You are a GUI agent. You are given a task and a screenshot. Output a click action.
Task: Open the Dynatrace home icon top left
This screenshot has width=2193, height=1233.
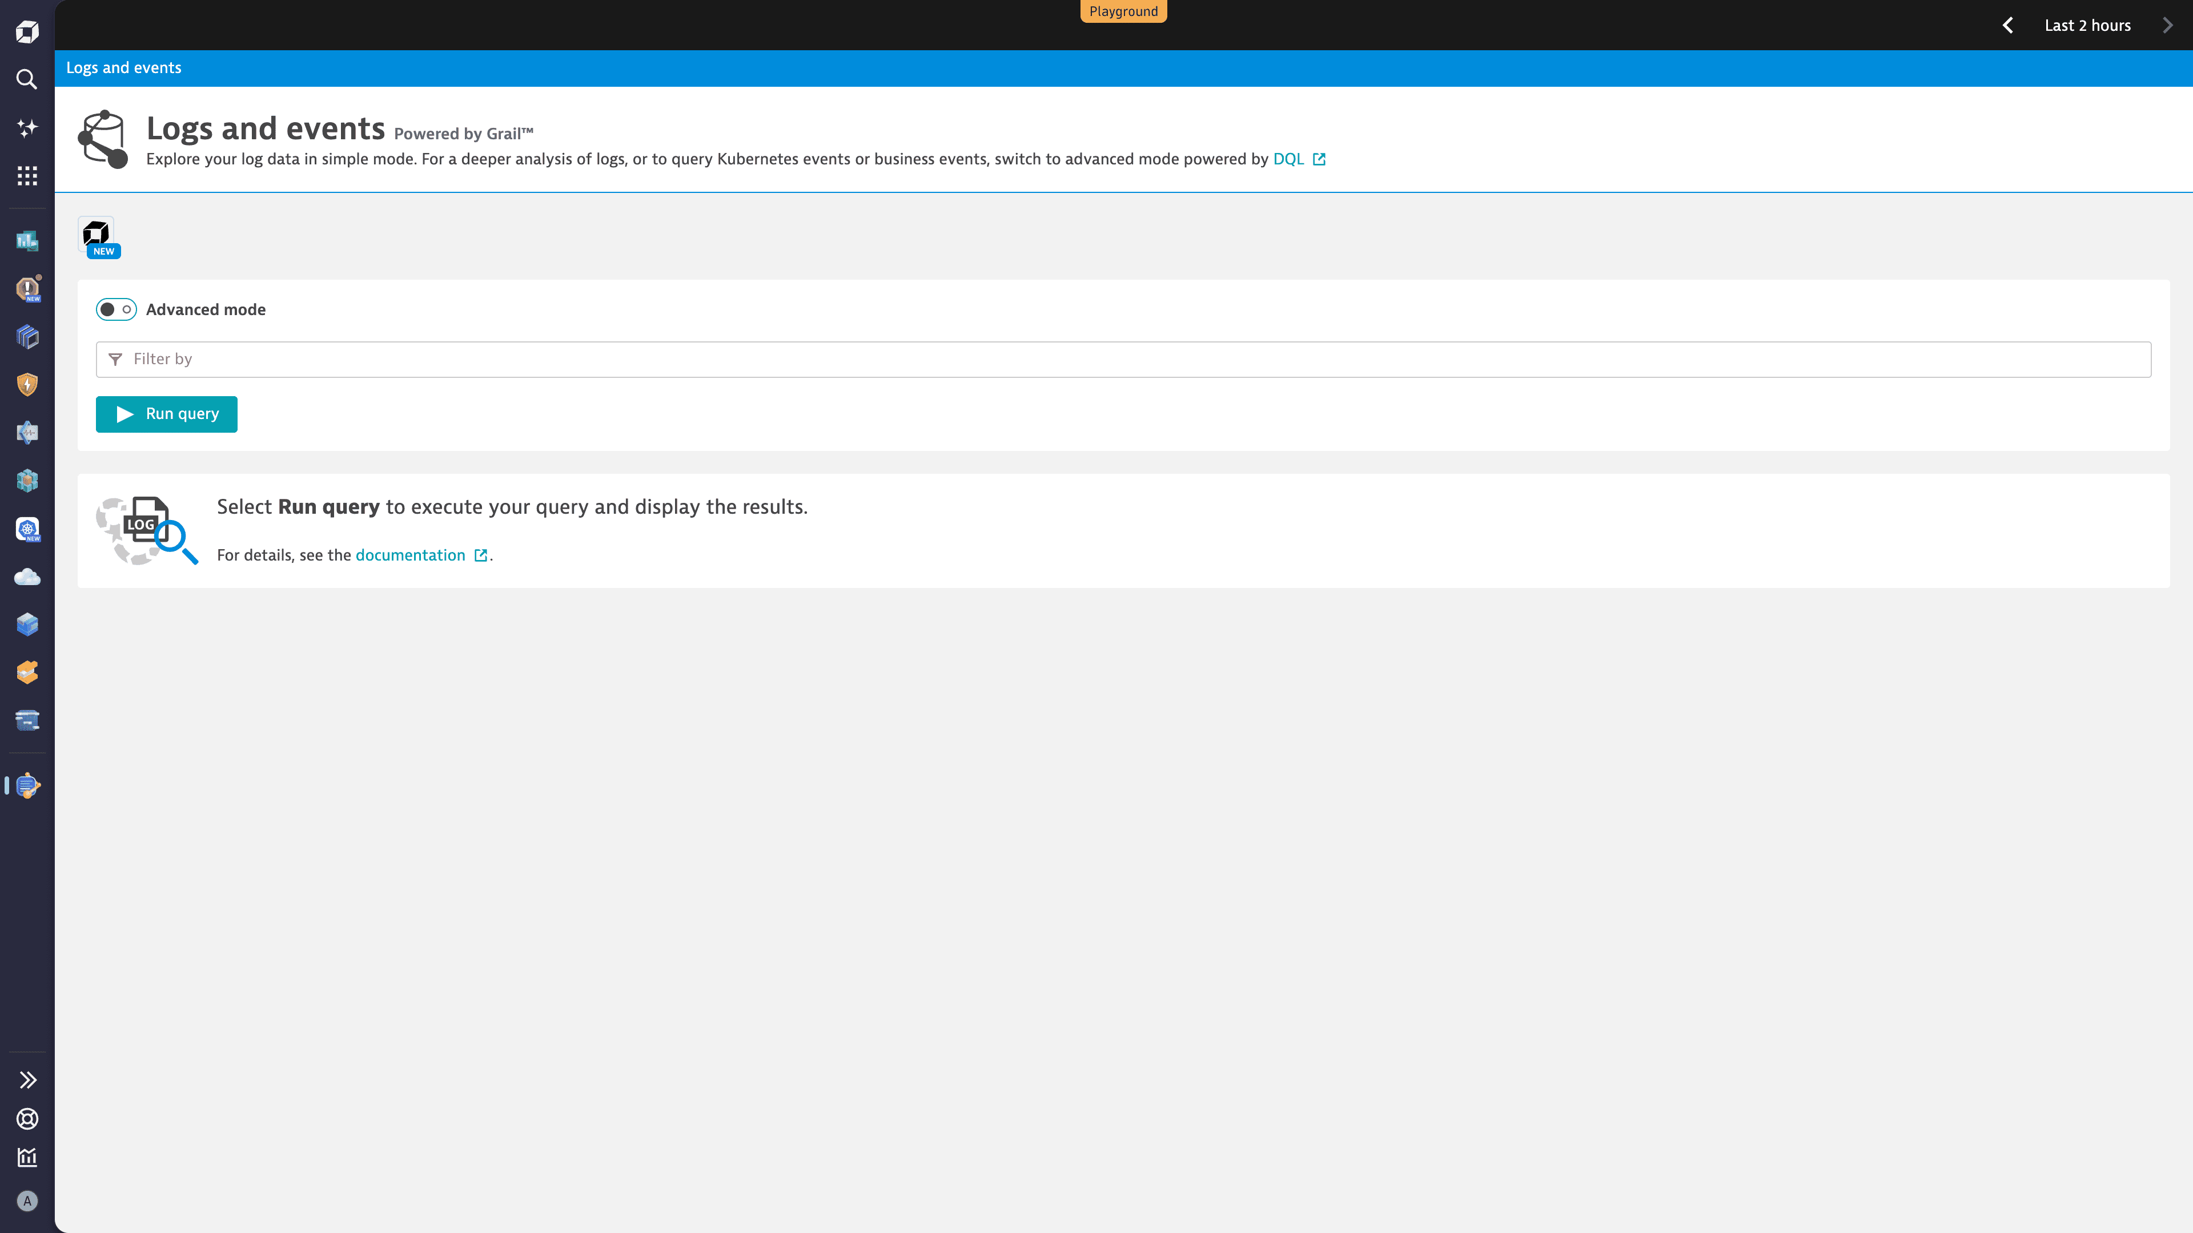(x=26, y=31)
